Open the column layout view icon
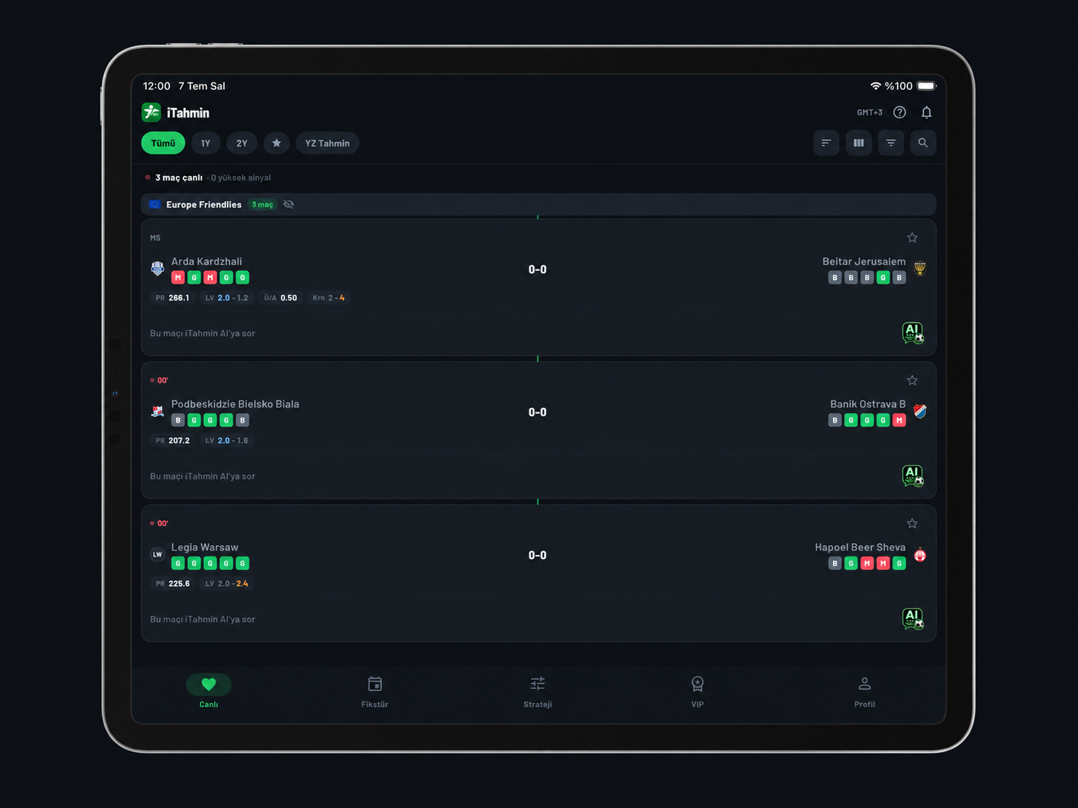 click(x=858, y=143)
